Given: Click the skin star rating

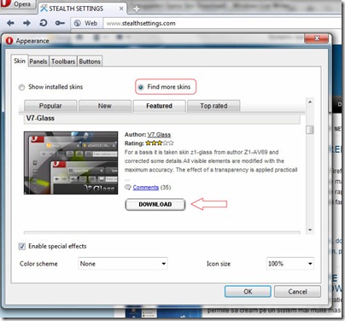Looking at the screenshot, I should [x=160, y=143].
